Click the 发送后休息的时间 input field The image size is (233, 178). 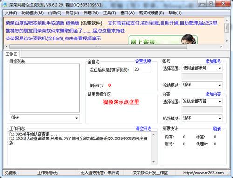(x=142, y=69)
